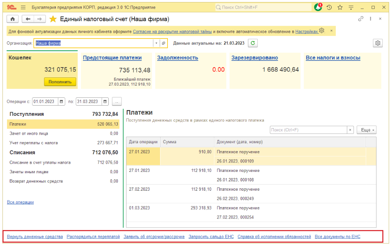Click the back navigation arrow
The image size is (392, 246).
[28, 19]
